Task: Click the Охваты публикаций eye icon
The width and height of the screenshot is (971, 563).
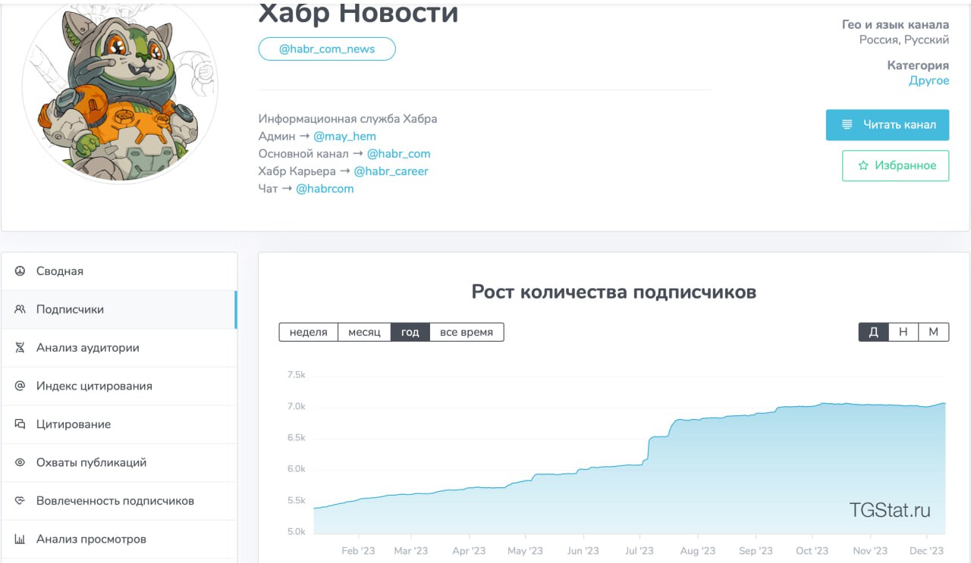Action: point(20,462)
